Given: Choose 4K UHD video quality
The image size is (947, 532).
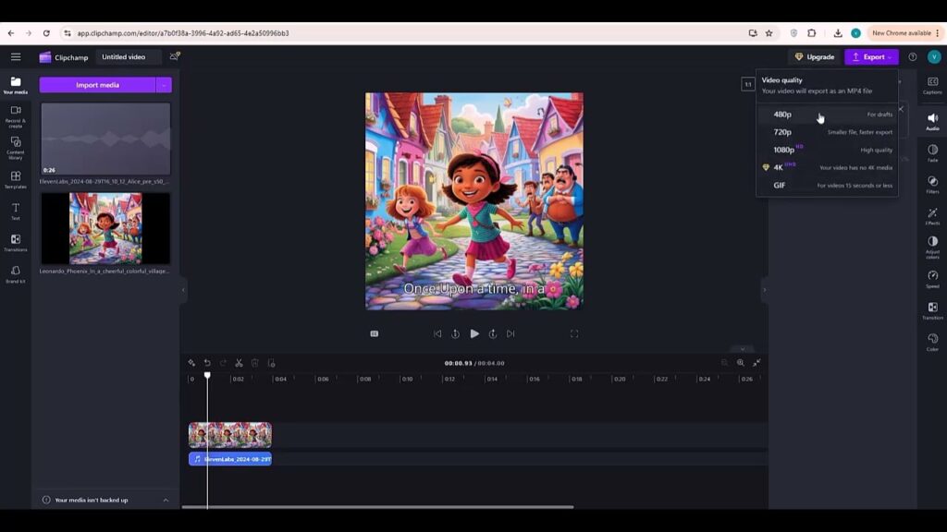Looking at the screenshot, I should [x=827, y=168].
